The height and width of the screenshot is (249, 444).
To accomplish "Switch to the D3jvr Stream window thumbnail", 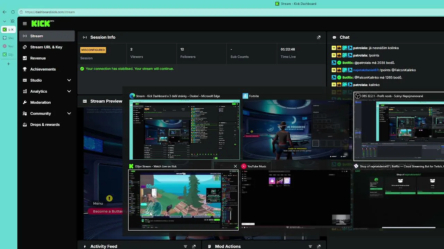I will click(x=183, y=200).
